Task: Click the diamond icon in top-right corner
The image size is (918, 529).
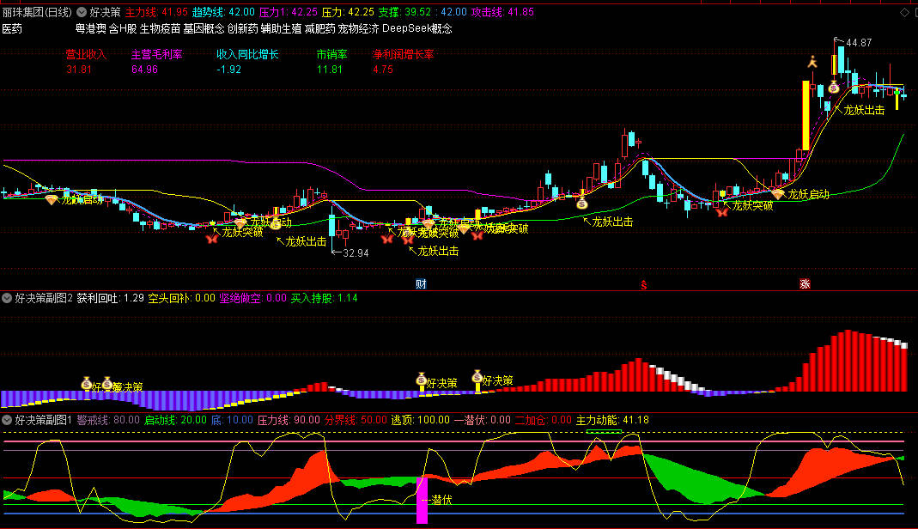Action: point(903,13)
